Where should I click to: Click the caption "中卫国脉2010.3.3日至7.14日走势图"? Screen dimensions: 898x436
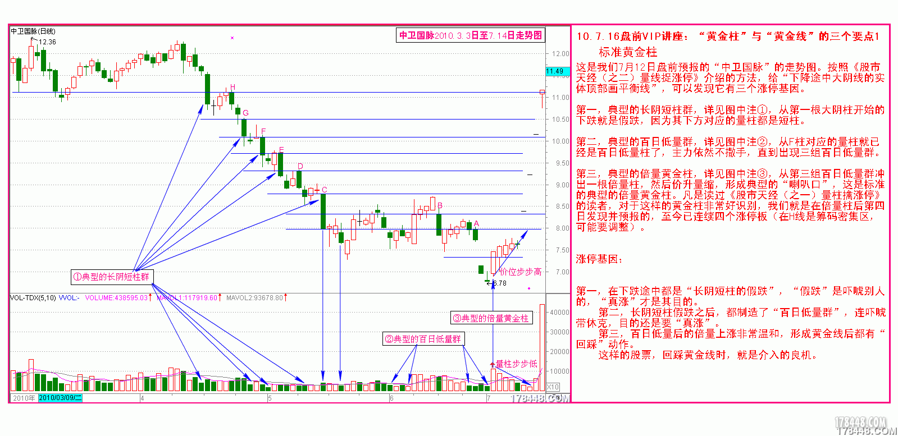(x=471, y=35)
